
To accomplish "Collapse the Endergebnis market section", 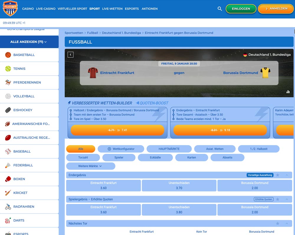I will click(287, 175).
